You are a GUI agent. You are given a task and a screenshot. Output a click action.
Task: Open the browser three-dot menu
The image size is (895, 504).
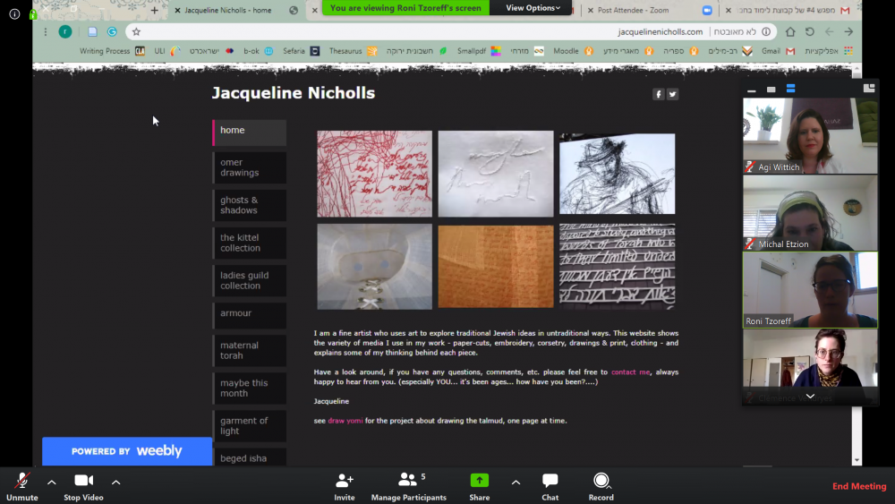coord(45,32)
